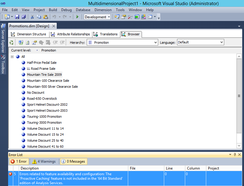Click the Paste clipboard icon
244x186 pixels.
pyautogui.click(x=45, y=17)
